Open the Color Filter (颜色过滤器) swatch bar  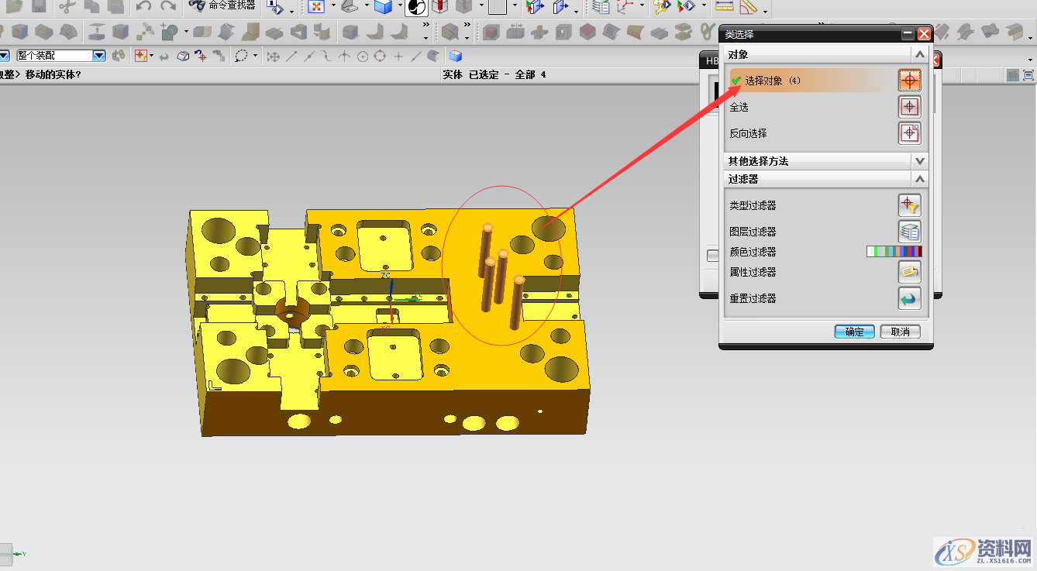click(894, 252)
